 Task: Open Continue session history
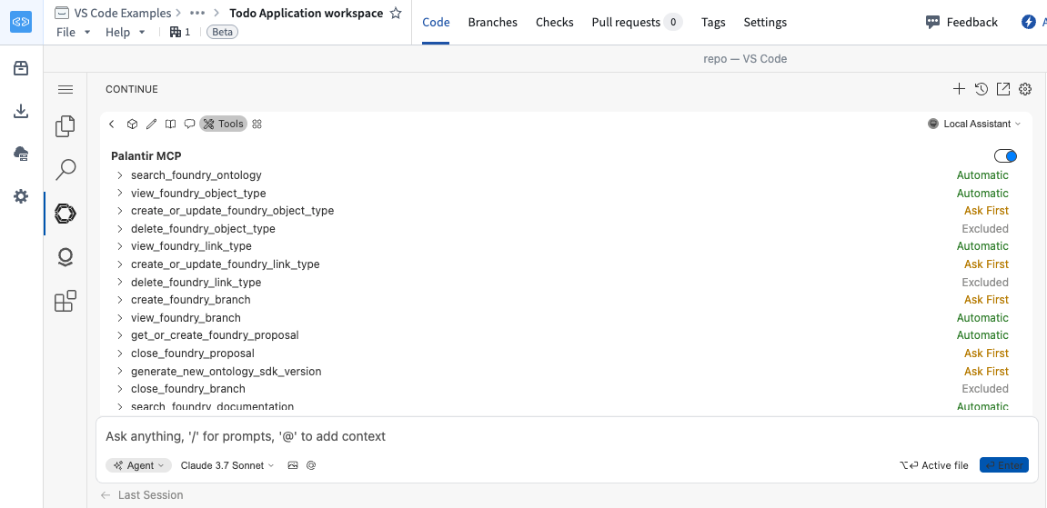point(981,89)
